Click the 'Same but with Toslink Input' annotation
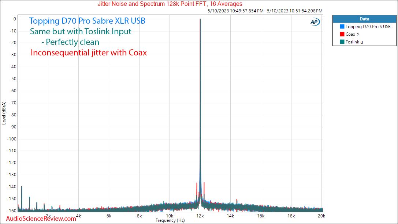398x224 pixels. pyautogui.click(x=81, y=31)
